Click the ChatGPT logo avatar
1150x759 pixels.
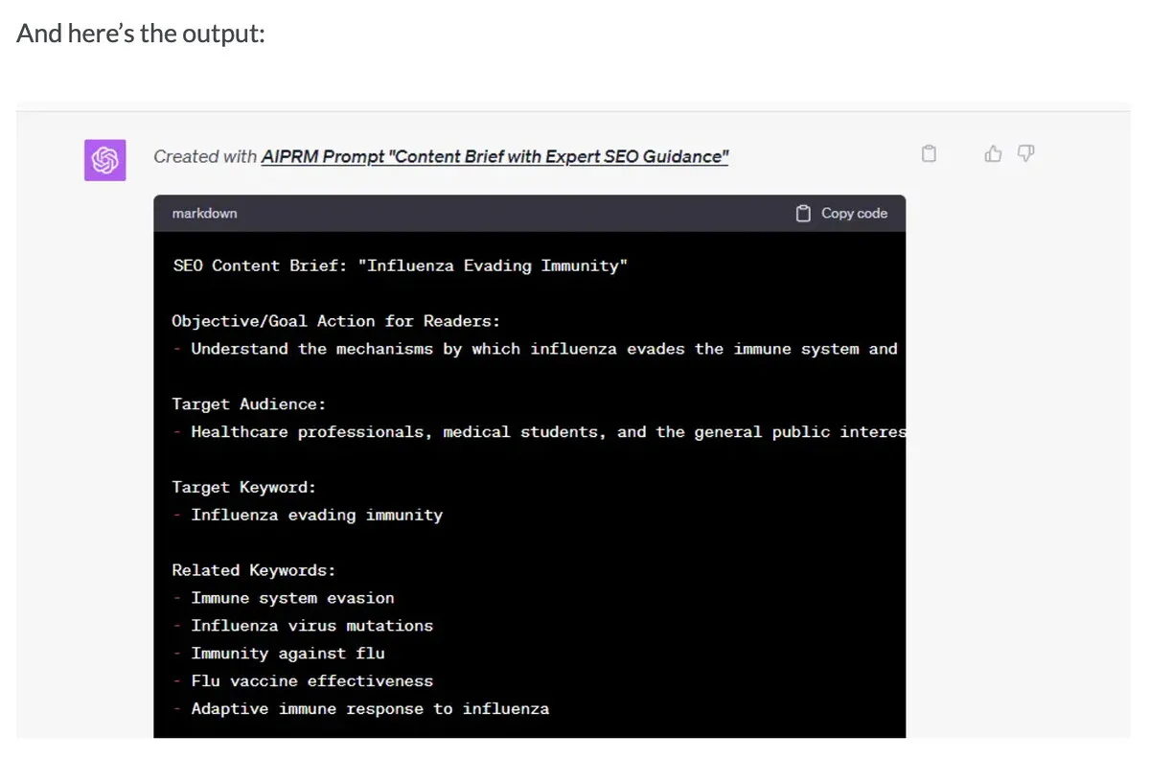104,160
